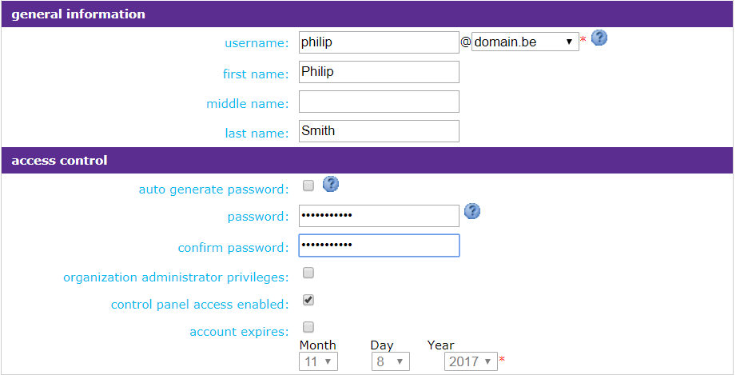Tick the account expires checkbox

point(308,327)
